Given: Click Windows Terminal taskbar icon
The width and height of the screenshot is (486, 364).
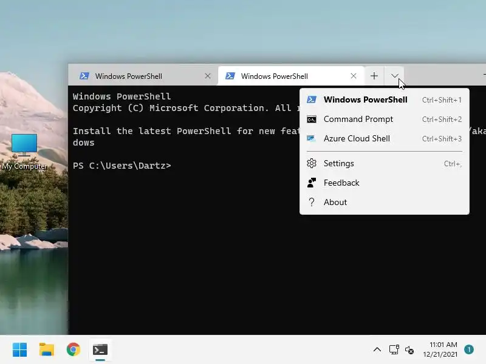Looking at the screenshot, I should tap(100, 350).
